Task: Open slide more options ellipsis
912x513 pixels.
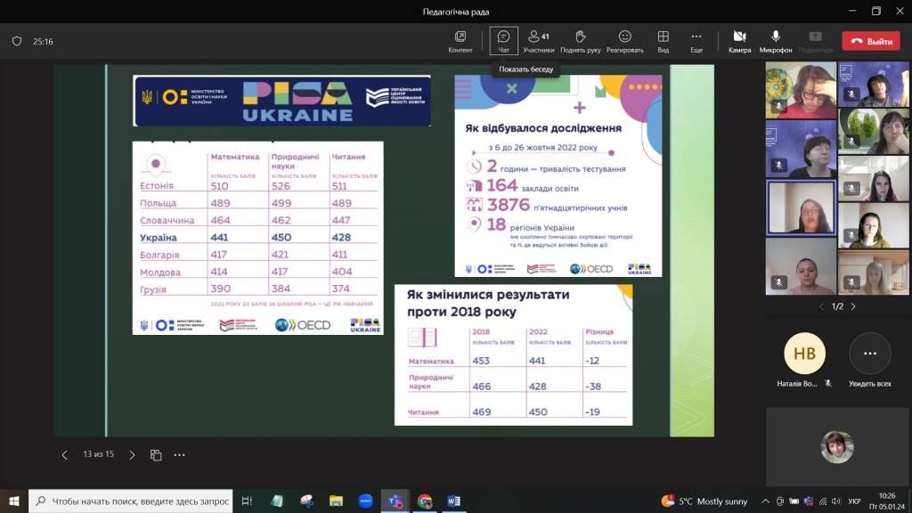Action: coord(179,455)
